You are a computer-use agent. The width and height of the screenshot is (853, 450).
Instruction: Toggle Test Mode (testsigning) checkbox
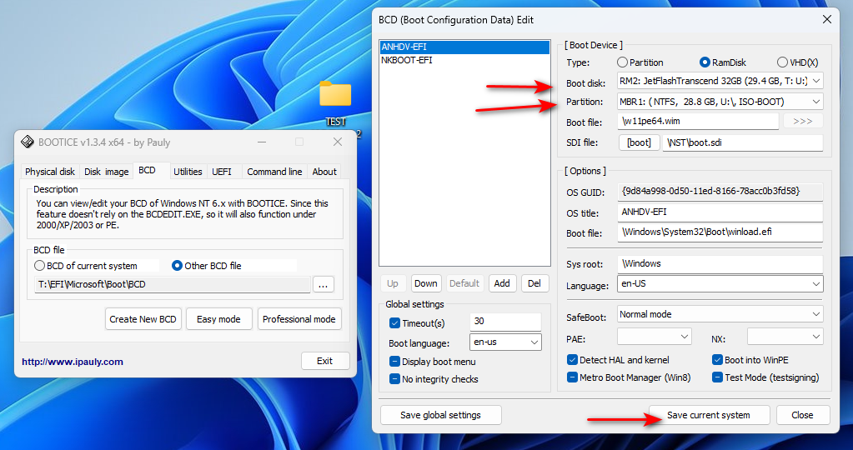coord(717,377)
